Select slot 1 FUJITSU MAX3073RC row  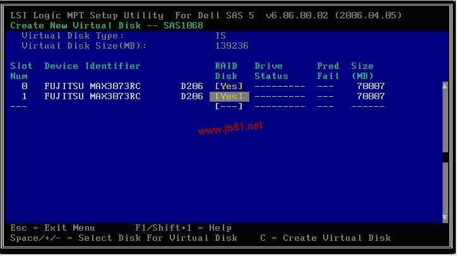tap(198, 96)
